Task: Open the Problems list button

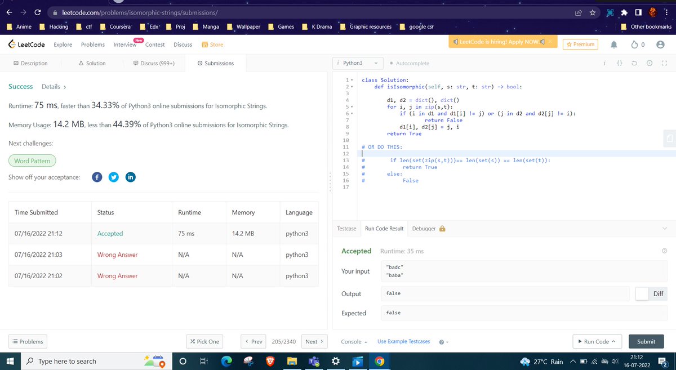Action: pyautogui.click(x=28, y=341)
